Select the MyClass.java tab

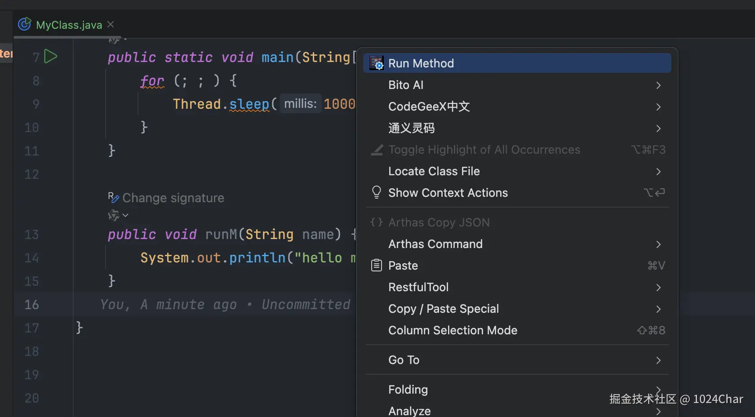pyautogui.click(x=69, y=25)
